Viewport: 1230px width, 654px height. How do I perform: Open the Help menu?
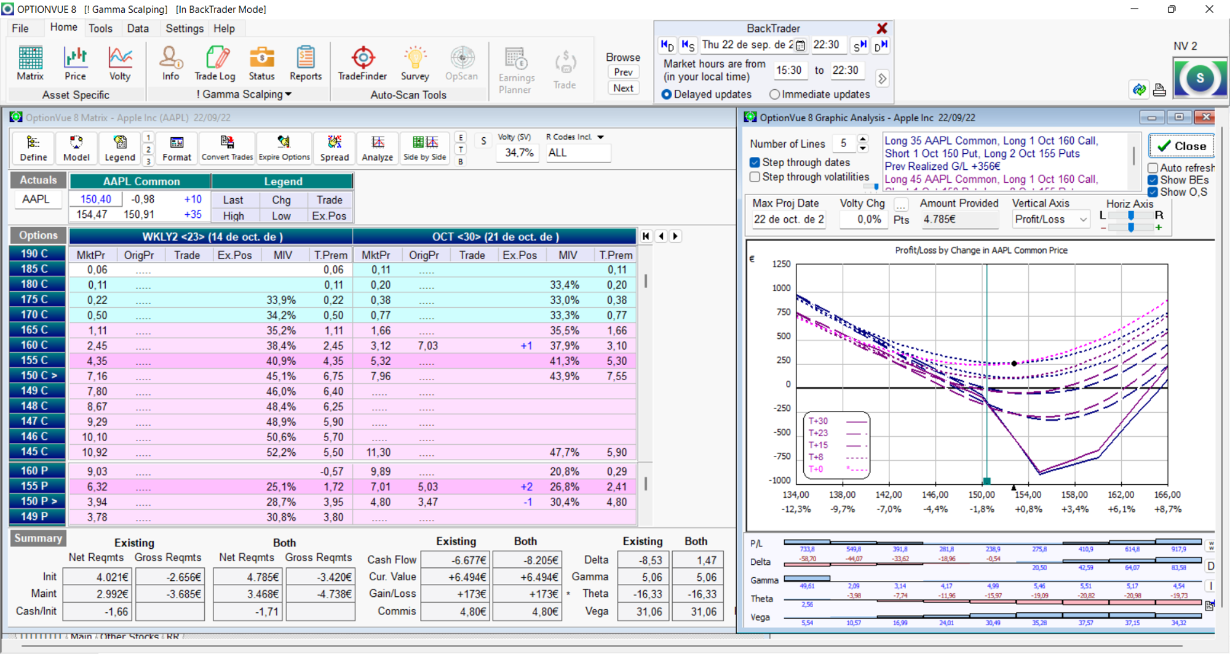point(224,28)
